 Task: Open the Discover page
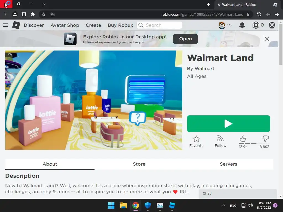(34, 25)
